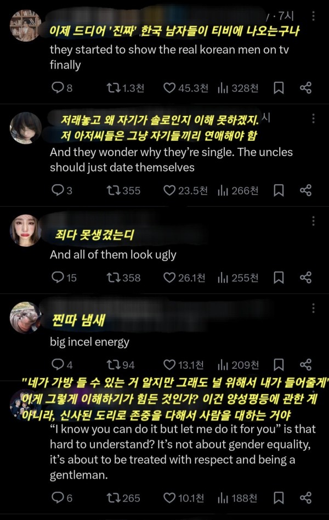
Task: Like the 'being a gentleman' tweet
Action: 169,498
